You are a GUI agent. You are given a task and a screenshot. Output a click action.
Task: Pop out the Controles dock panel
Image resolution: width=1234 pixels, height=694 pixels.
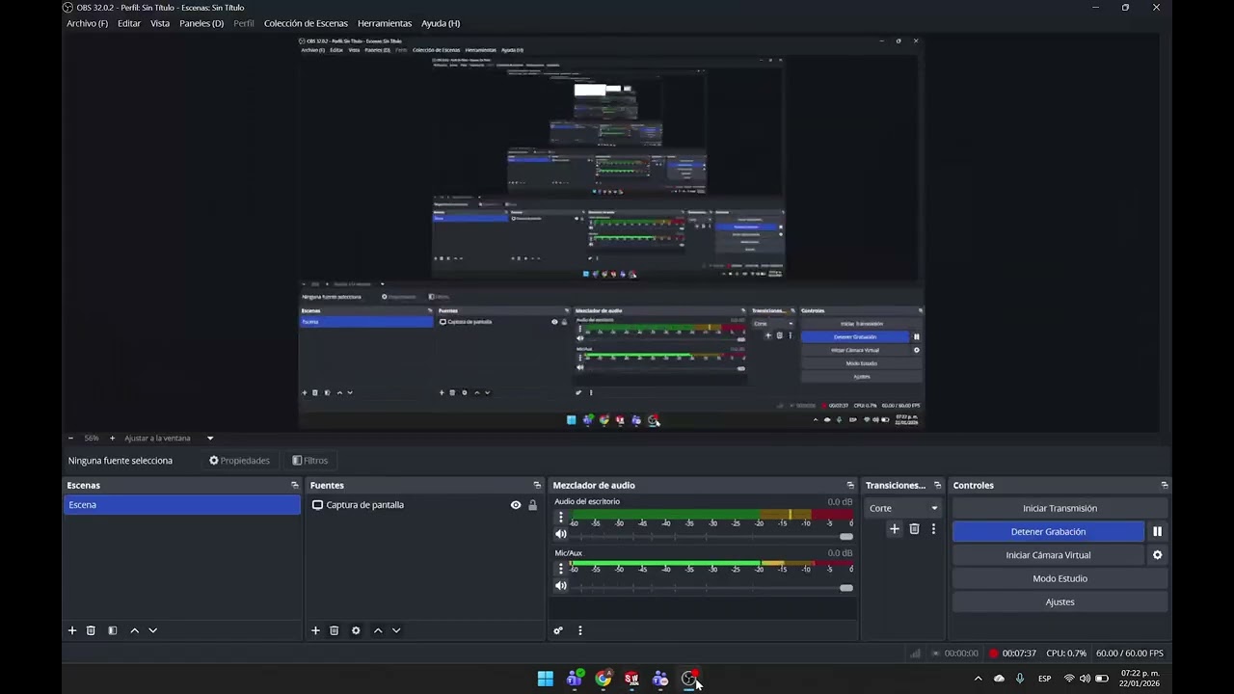click(1165, 485)
